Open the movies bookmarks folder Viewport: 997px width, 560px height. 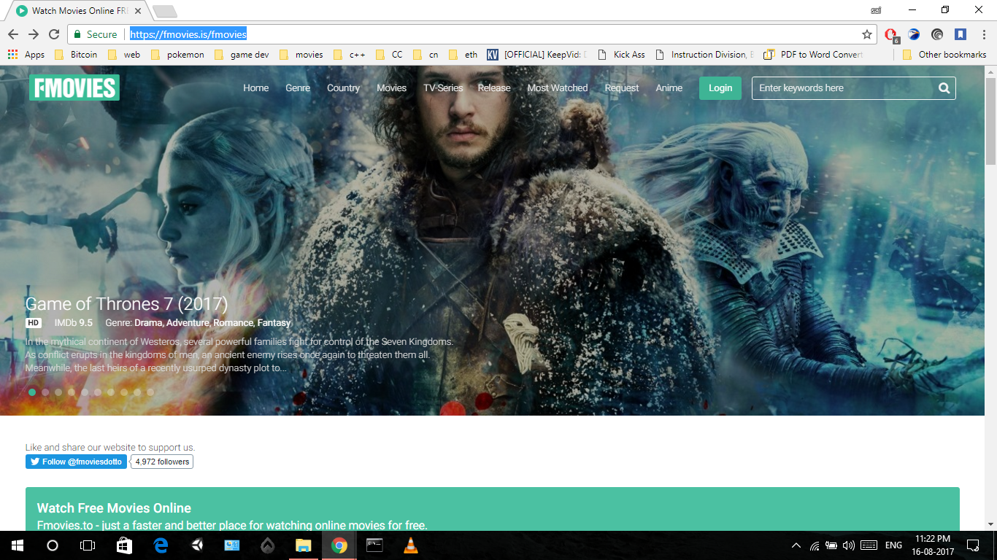[301, 55]
